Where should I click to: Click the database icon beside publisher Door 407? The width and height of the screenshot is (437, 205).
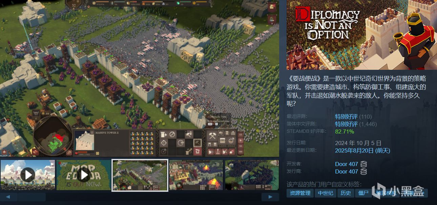click(x=363, y=171)
